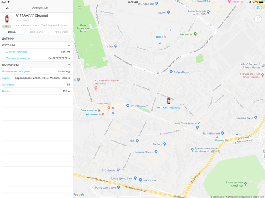Viewport: 265px width, 198px height.
Task: Collapse the ПАРАМЕТРЫ section chevron
Action: [69, 65]
